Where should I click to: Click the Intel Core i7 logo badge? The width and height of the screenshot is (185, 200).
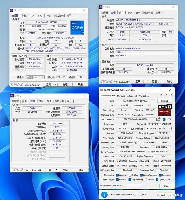(x=77, y=27)
